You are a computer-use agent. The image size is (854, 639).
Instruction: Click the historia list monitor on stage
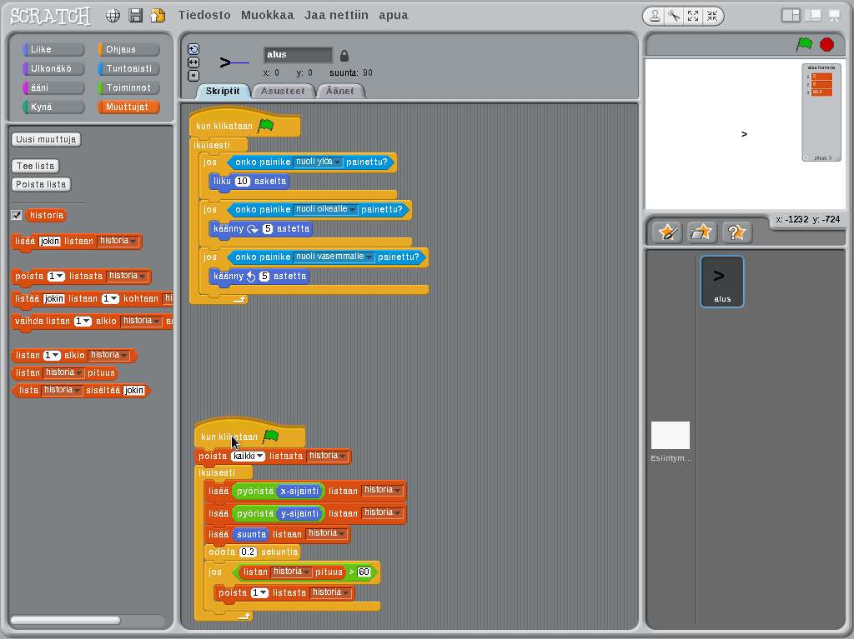pyautogui.click(x=821, y=112)
